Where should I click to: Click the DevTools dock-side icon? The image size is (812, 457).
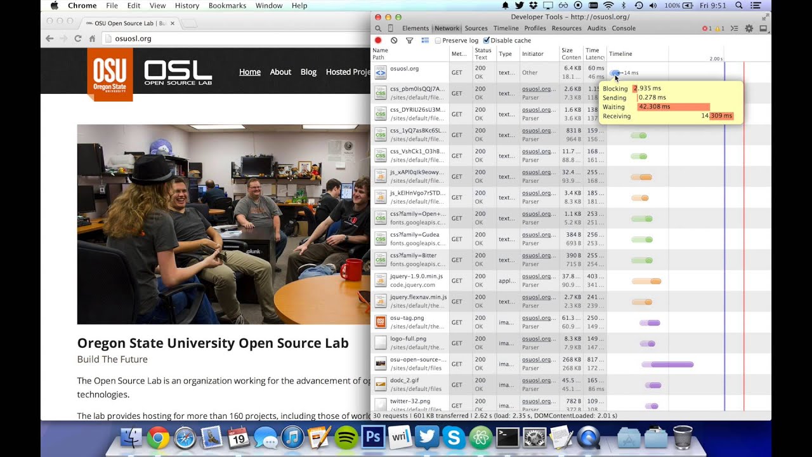(x=763, y=29)
